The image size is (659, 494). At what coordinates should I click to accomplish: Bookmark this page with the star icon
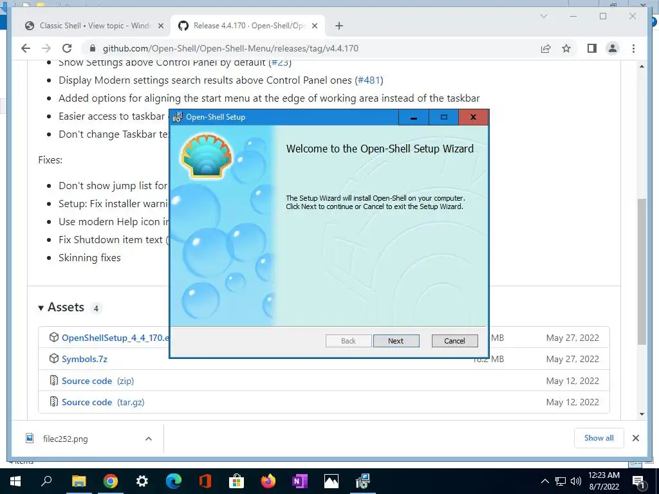point(566,48)
